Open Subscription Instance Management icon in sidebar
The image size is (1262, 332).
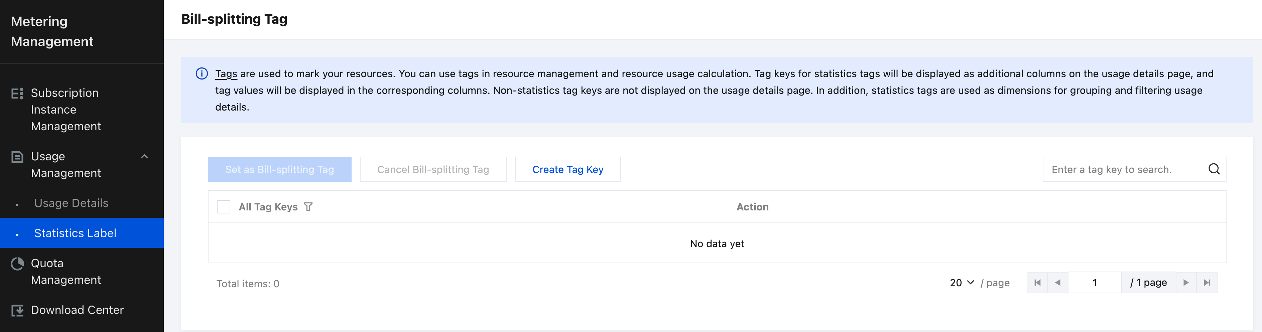tap(17, 93)
